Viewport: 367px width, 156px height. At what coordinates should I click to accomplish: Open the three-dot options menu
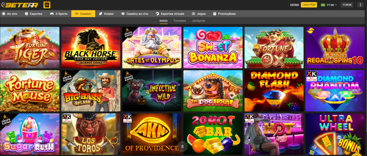[360, 5]
